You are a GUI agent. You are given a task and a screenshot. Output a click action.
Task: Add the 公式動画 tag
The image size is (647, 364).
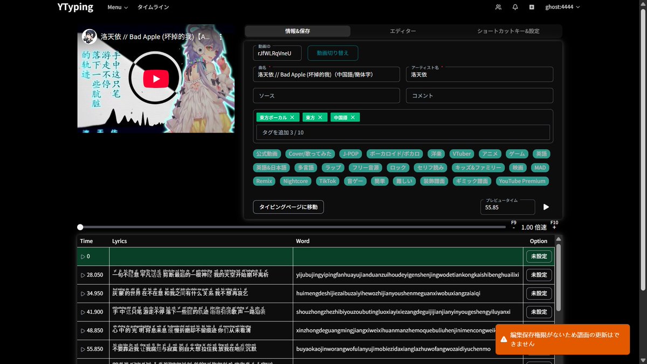(x=267, y=154)
